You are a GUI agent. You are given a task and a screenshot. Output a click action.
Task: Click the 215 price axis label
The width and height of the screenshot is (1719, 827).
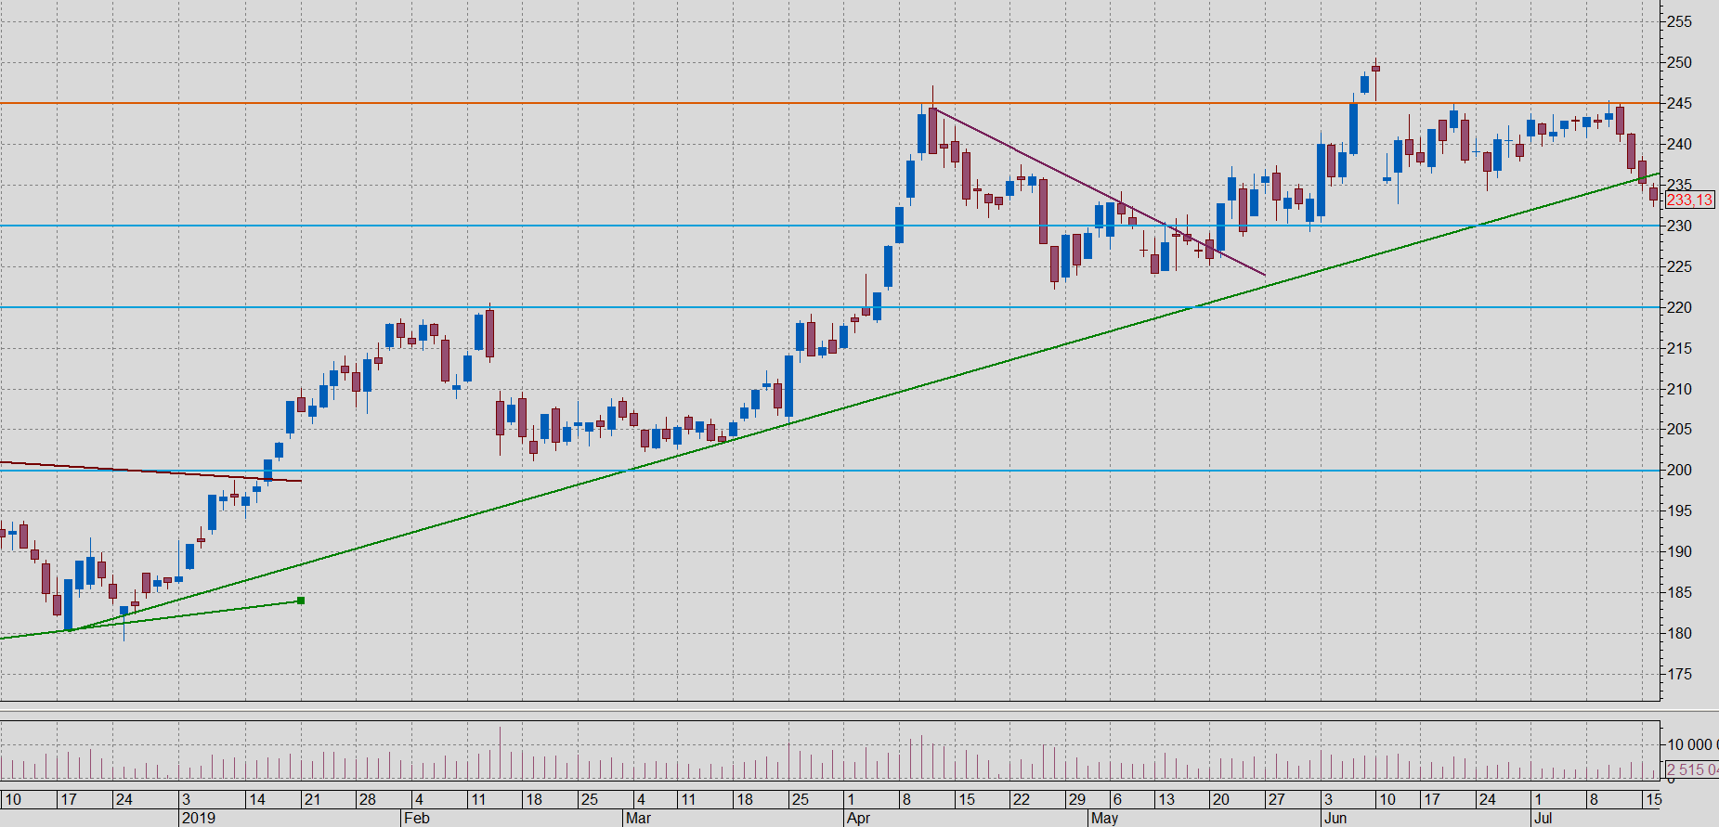tap(1679, 348)
